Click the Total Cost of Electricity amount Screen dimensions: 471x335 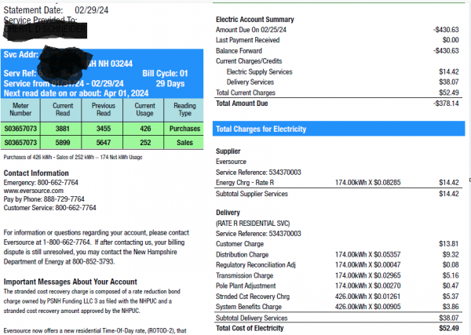tap(449, 329)
